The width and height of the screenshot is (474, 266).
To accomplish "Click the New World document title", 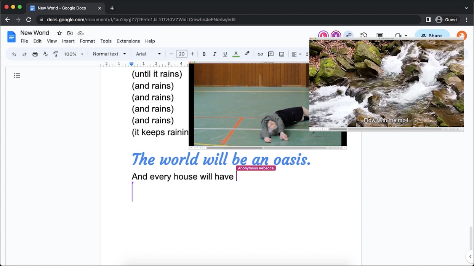I will pos(35,33).
